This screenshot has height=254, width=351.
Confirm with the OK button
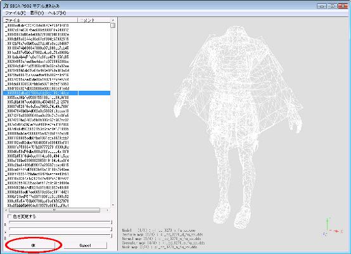click(33, 245)
